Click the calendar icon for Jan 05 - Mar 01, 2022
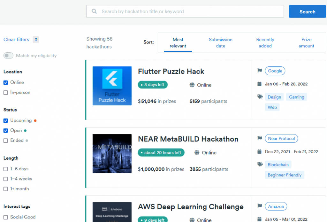The width and height of the screenshot is (327, 222). 259,219
